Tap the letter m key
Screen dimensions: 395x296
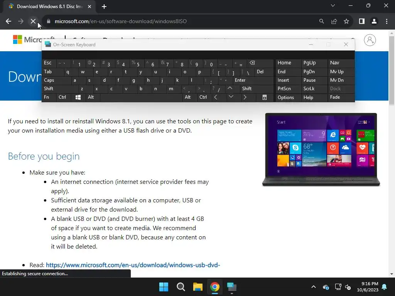pyautogui.click(x=174, y=89)
